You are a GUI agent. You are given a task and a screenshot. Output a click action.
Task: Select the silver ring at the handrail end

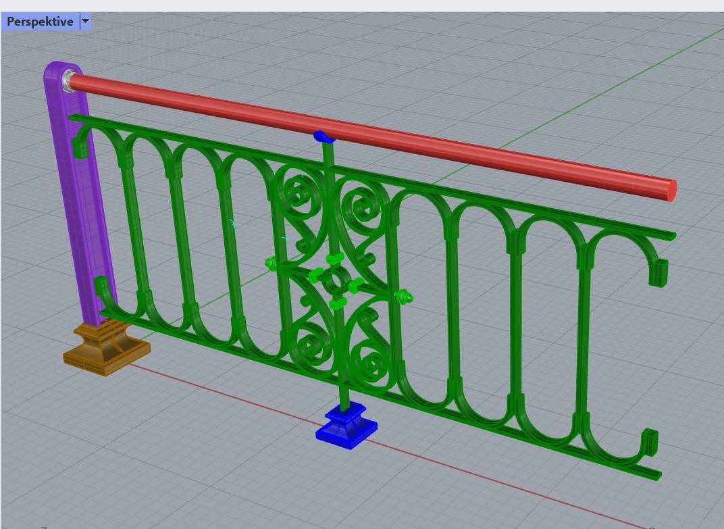68,81
